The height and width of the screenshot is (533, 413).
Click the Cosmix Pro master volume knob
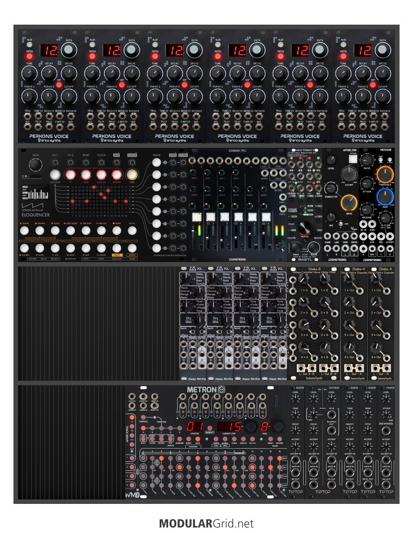click(280, 245)
